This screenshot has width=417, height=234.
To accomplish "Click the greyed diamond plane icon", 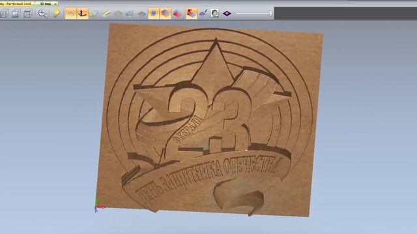I will pyautogui.click(x=118, y=13).
